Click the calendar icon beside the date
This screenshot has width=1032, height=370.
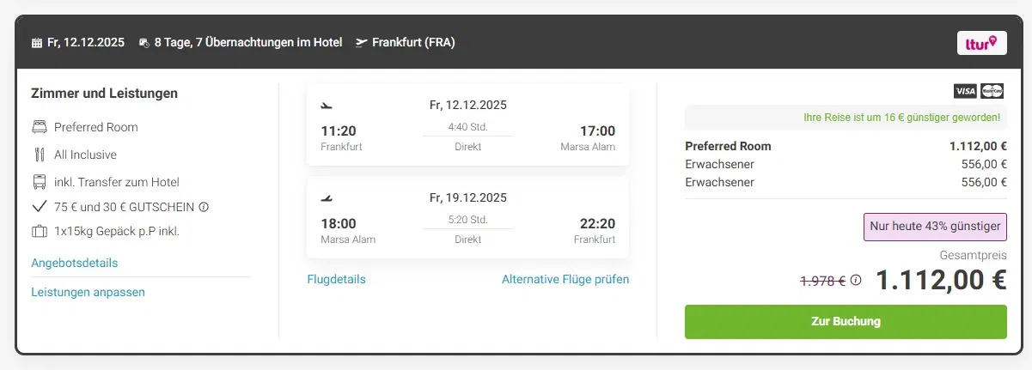click(x=37, y=42)
